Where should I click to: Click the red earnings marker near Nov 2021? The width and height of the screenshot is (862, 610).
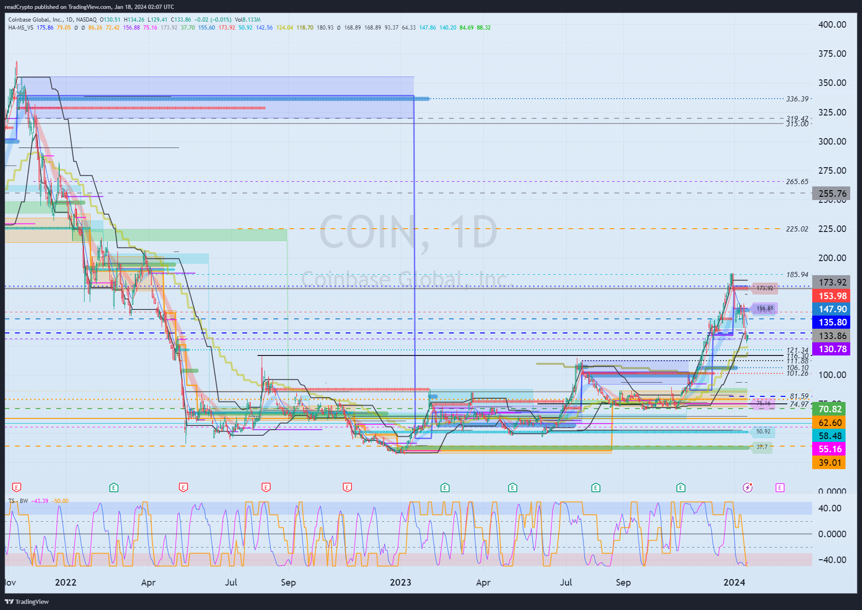17,487
